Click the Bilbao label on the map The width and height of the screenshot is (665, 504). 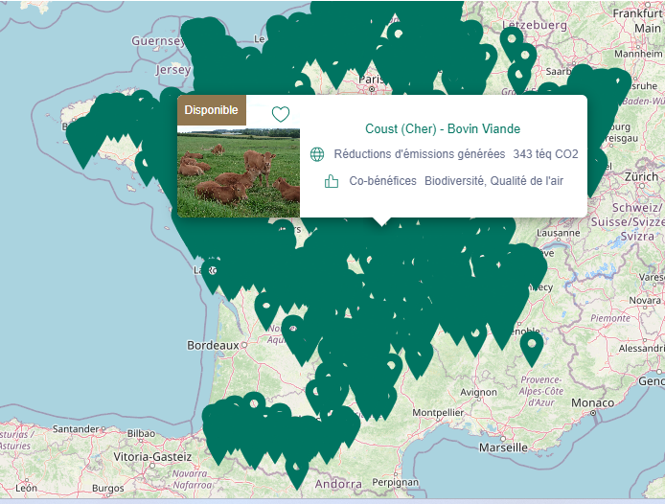click(141, 434)
